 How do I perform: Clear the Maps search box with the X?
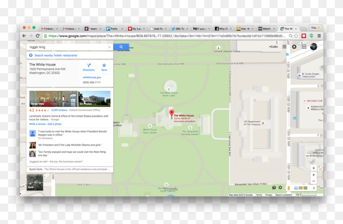(109, 47)
